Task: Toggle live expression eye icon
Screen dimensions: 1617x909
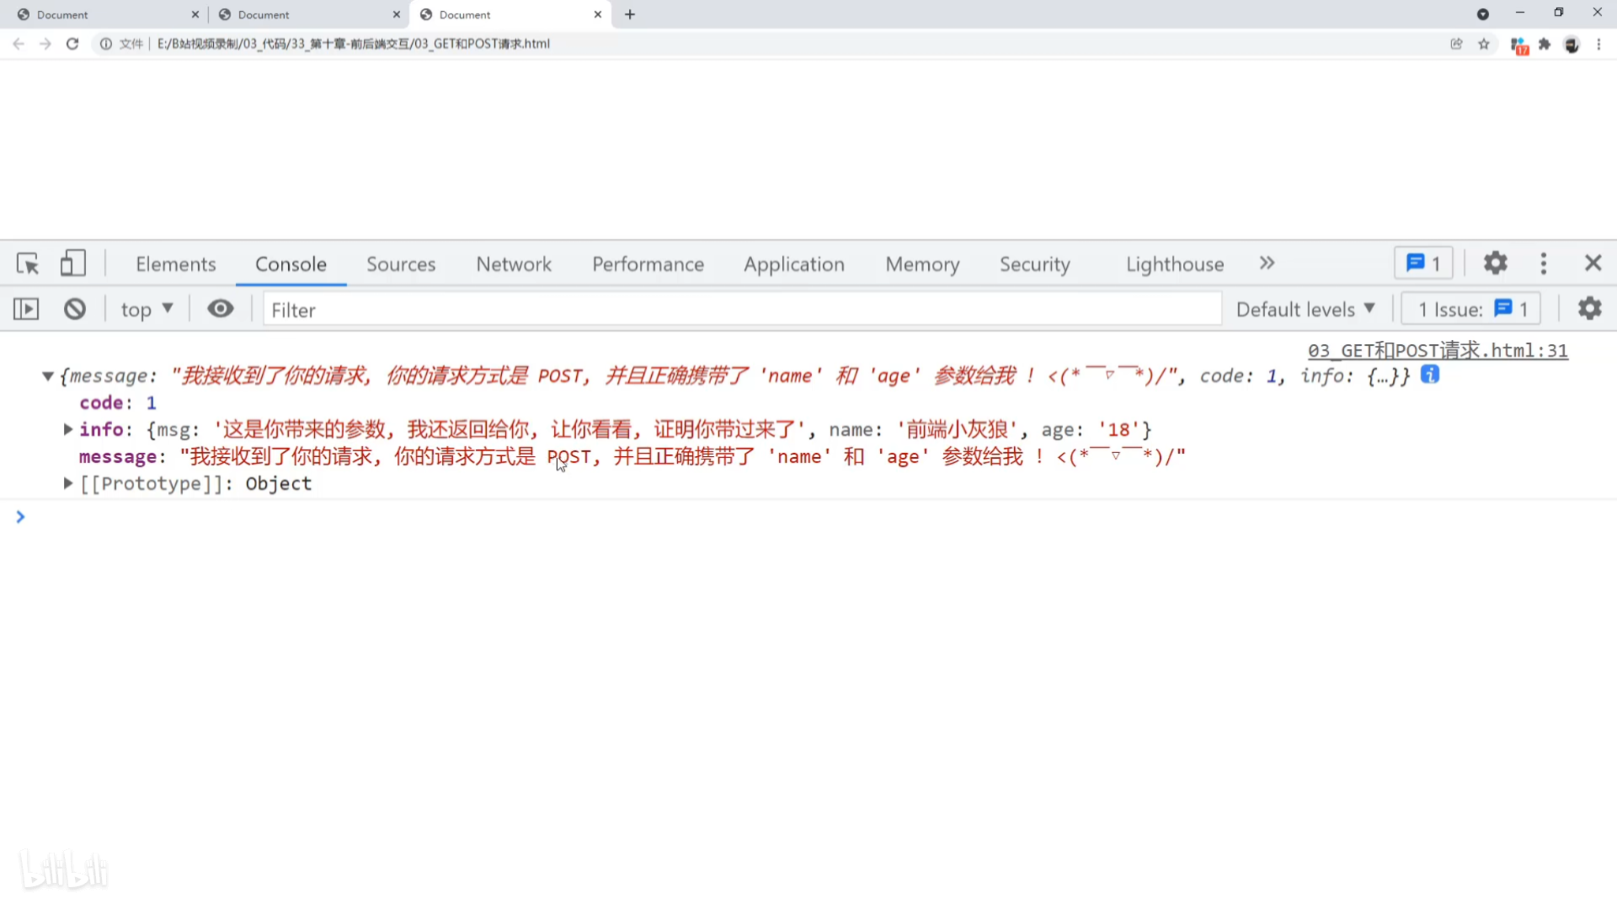Action: (x=221, y=309)
